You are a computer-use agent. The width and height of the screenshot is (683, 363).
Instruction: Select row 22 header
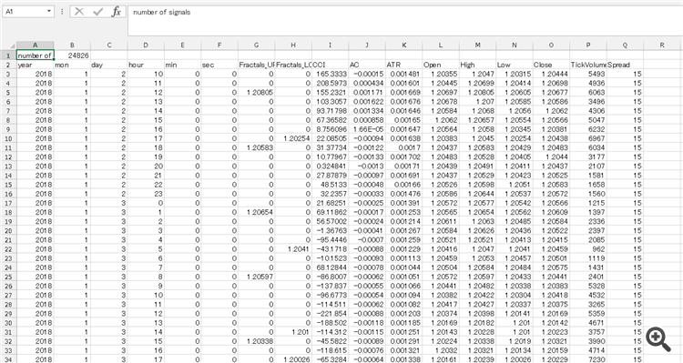tap(8, 249)
